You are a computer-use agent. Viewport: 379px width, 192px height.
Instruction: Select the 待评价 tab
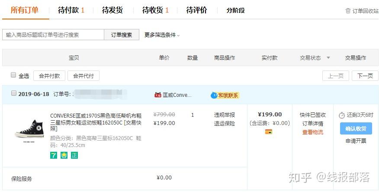tap(196, 10)
